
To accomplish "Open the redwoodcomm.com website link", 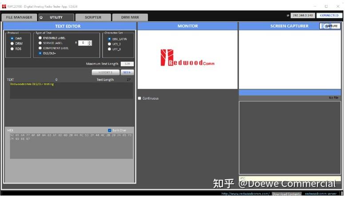I will pos(245,194).
